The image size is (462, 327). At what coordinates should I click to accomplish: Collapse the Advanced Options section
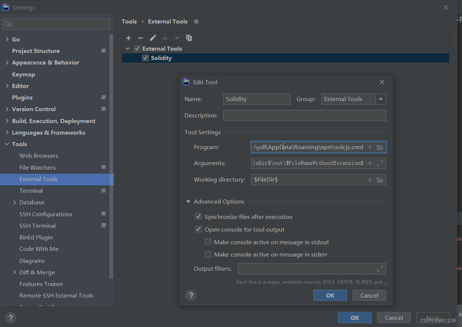click(188, 201)
